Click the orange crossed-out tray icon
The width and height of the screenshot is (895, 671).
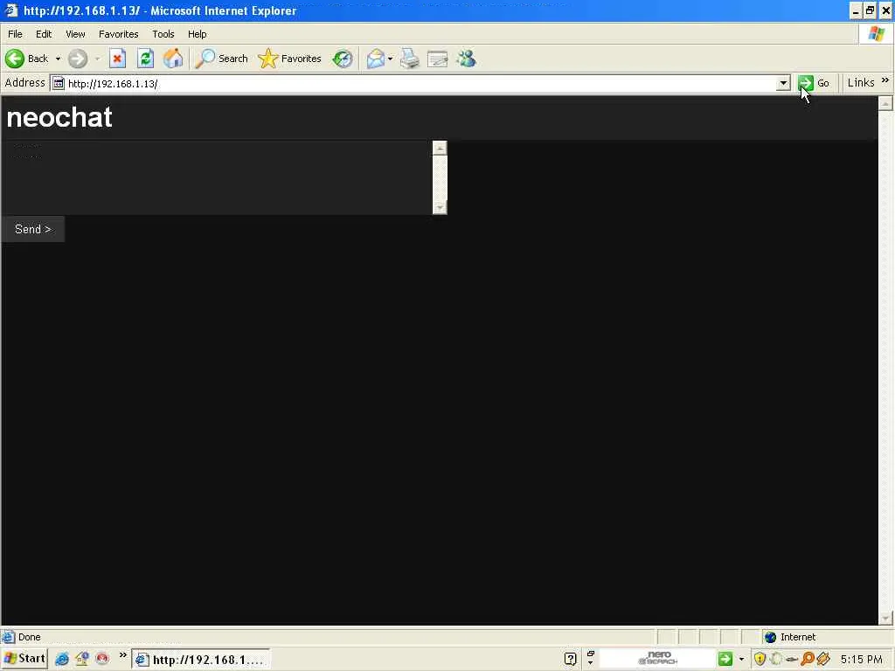823,660
